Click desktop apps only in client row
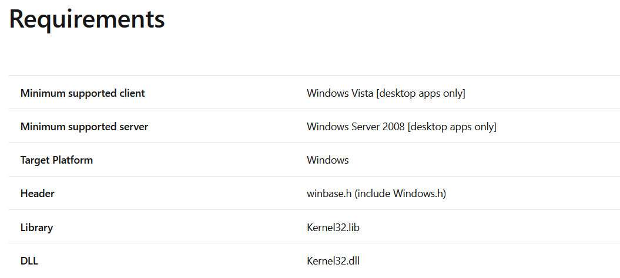Screen dimensions: 620x278 click(421, 94)
